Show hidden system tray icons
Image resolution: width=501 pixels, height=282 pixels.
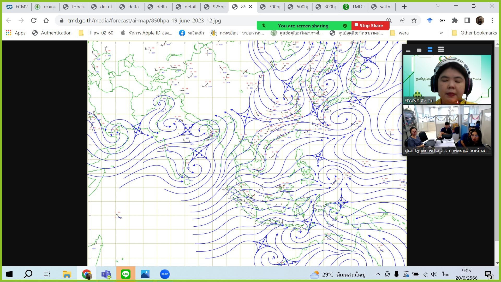pyautogui.click(x=378, y=274)
